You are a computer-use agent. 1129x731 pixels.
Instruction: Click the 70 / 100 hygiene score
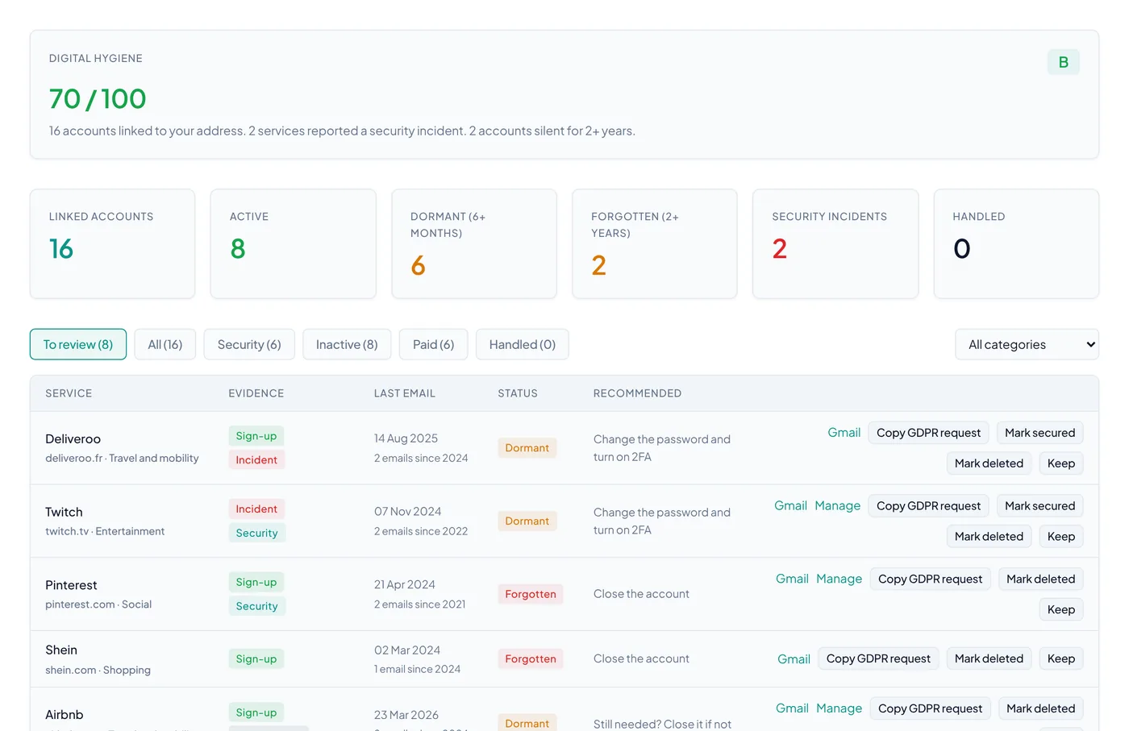[98, 99]
